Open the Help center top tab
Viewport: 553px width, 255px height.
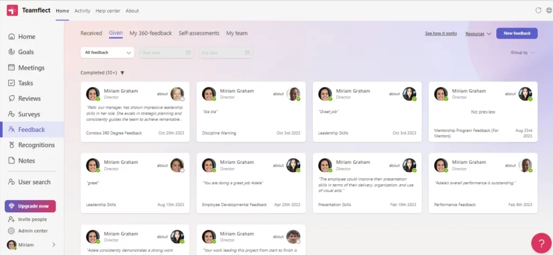pyautogui.click(x=108, y=11)
